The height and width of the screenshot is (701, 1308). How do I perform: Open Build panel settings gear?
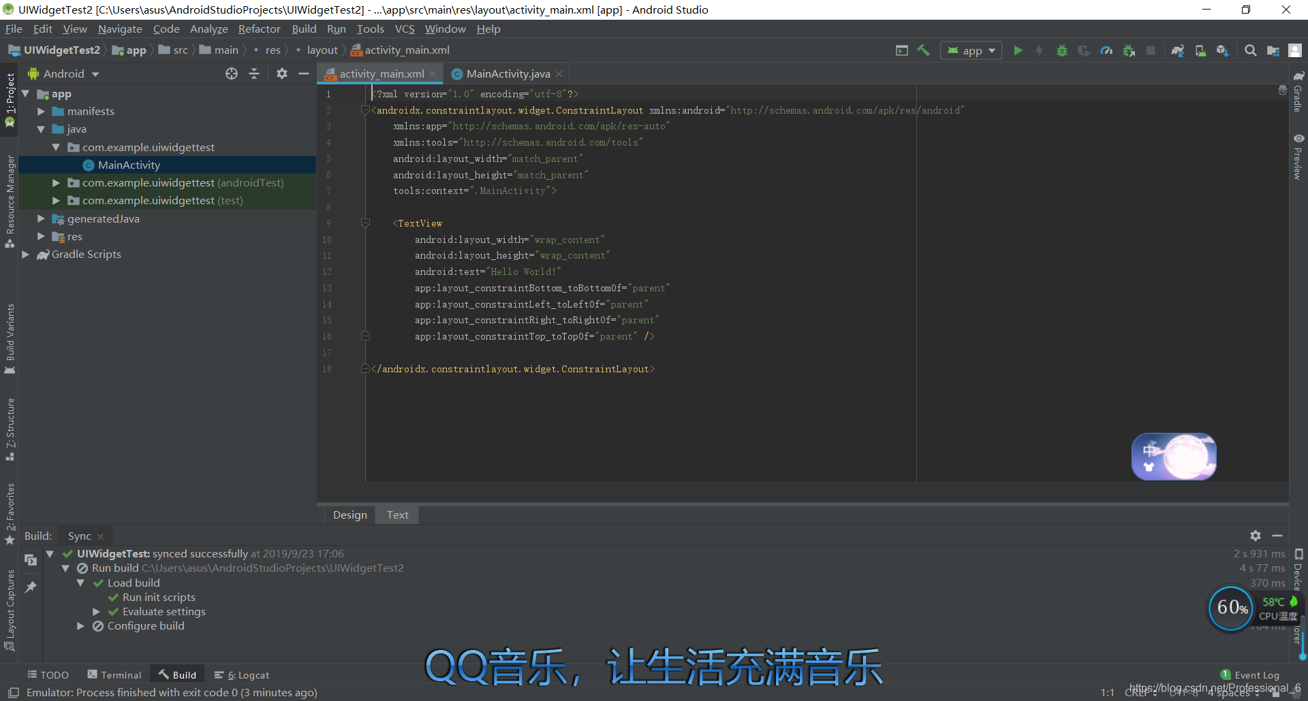1256,536
